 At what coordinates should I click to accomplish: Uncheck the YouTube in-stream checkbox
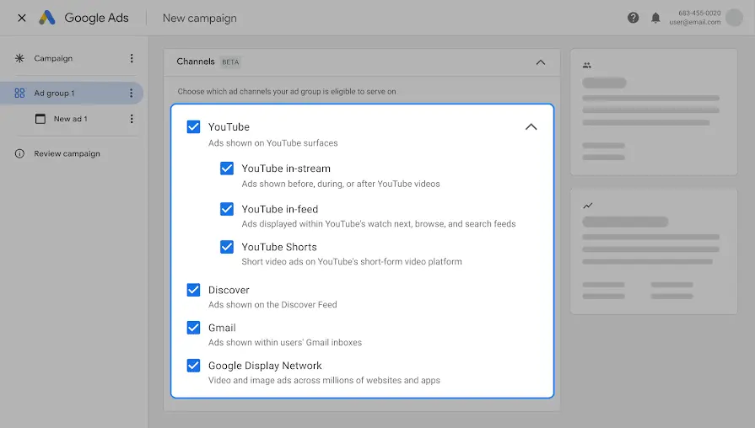[x=227, y=169]
